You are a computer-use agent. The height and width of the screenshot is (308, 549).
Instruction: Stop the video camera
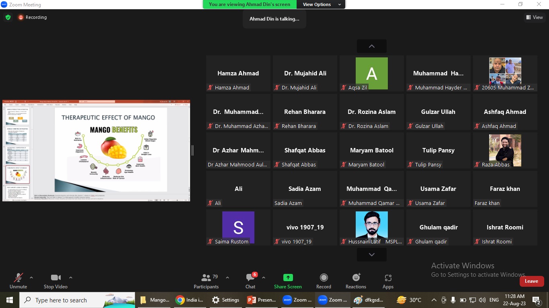click(x=55, y=281)
